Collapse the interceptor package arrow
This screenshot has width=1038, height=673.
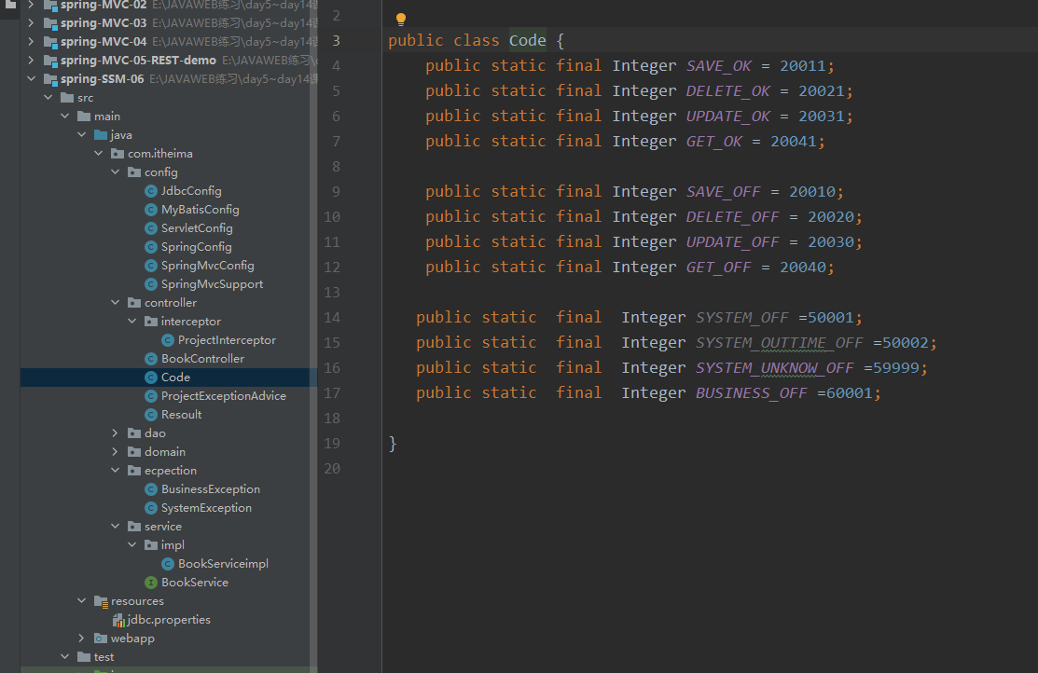[131, 322]
